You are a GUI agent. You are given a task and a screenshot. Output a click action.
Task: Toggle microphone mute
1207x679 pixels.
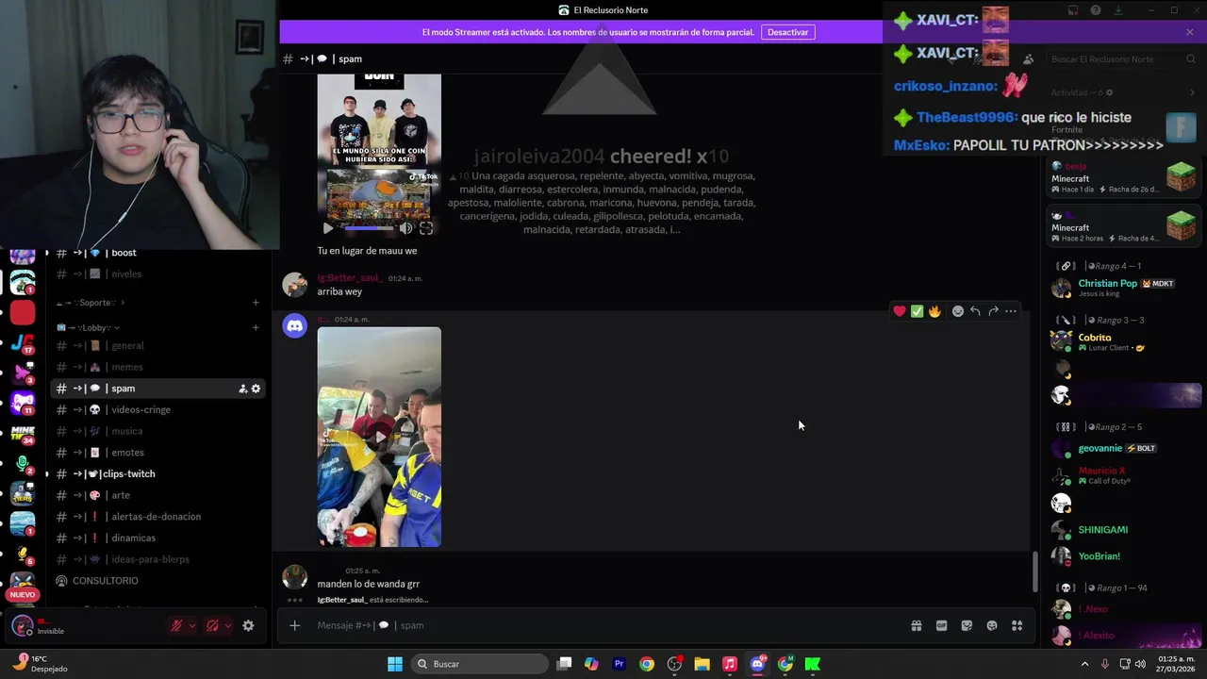175,625
